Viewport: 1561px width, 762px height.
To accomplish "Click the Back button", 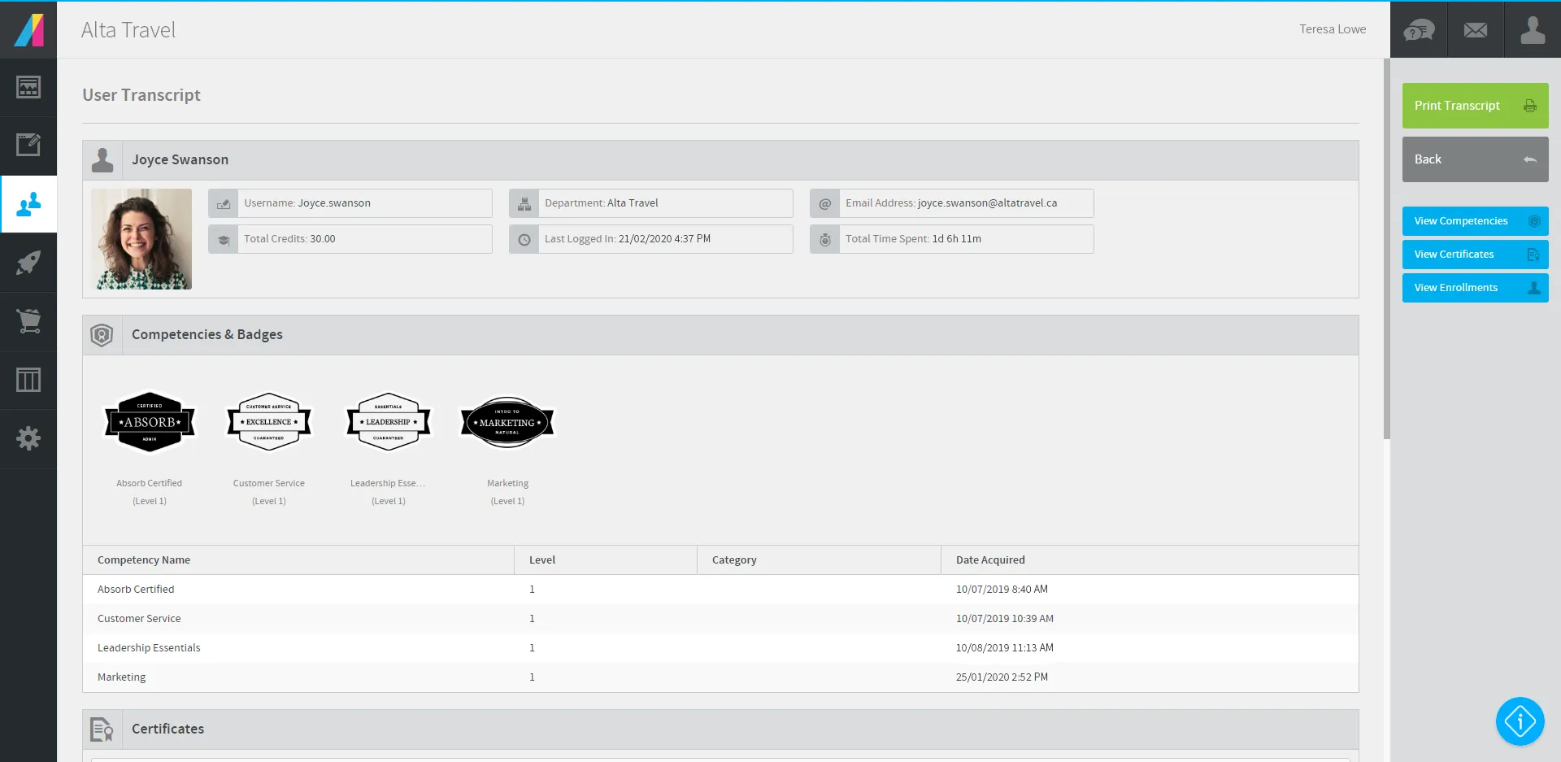I will pos(1475,159).
